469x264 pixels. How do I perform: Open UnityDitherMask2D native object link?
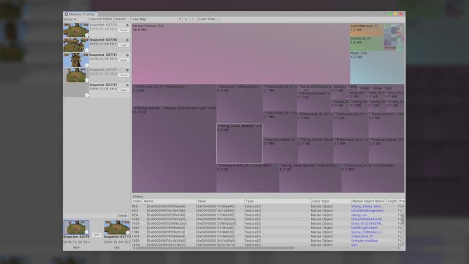pos(367,219)
